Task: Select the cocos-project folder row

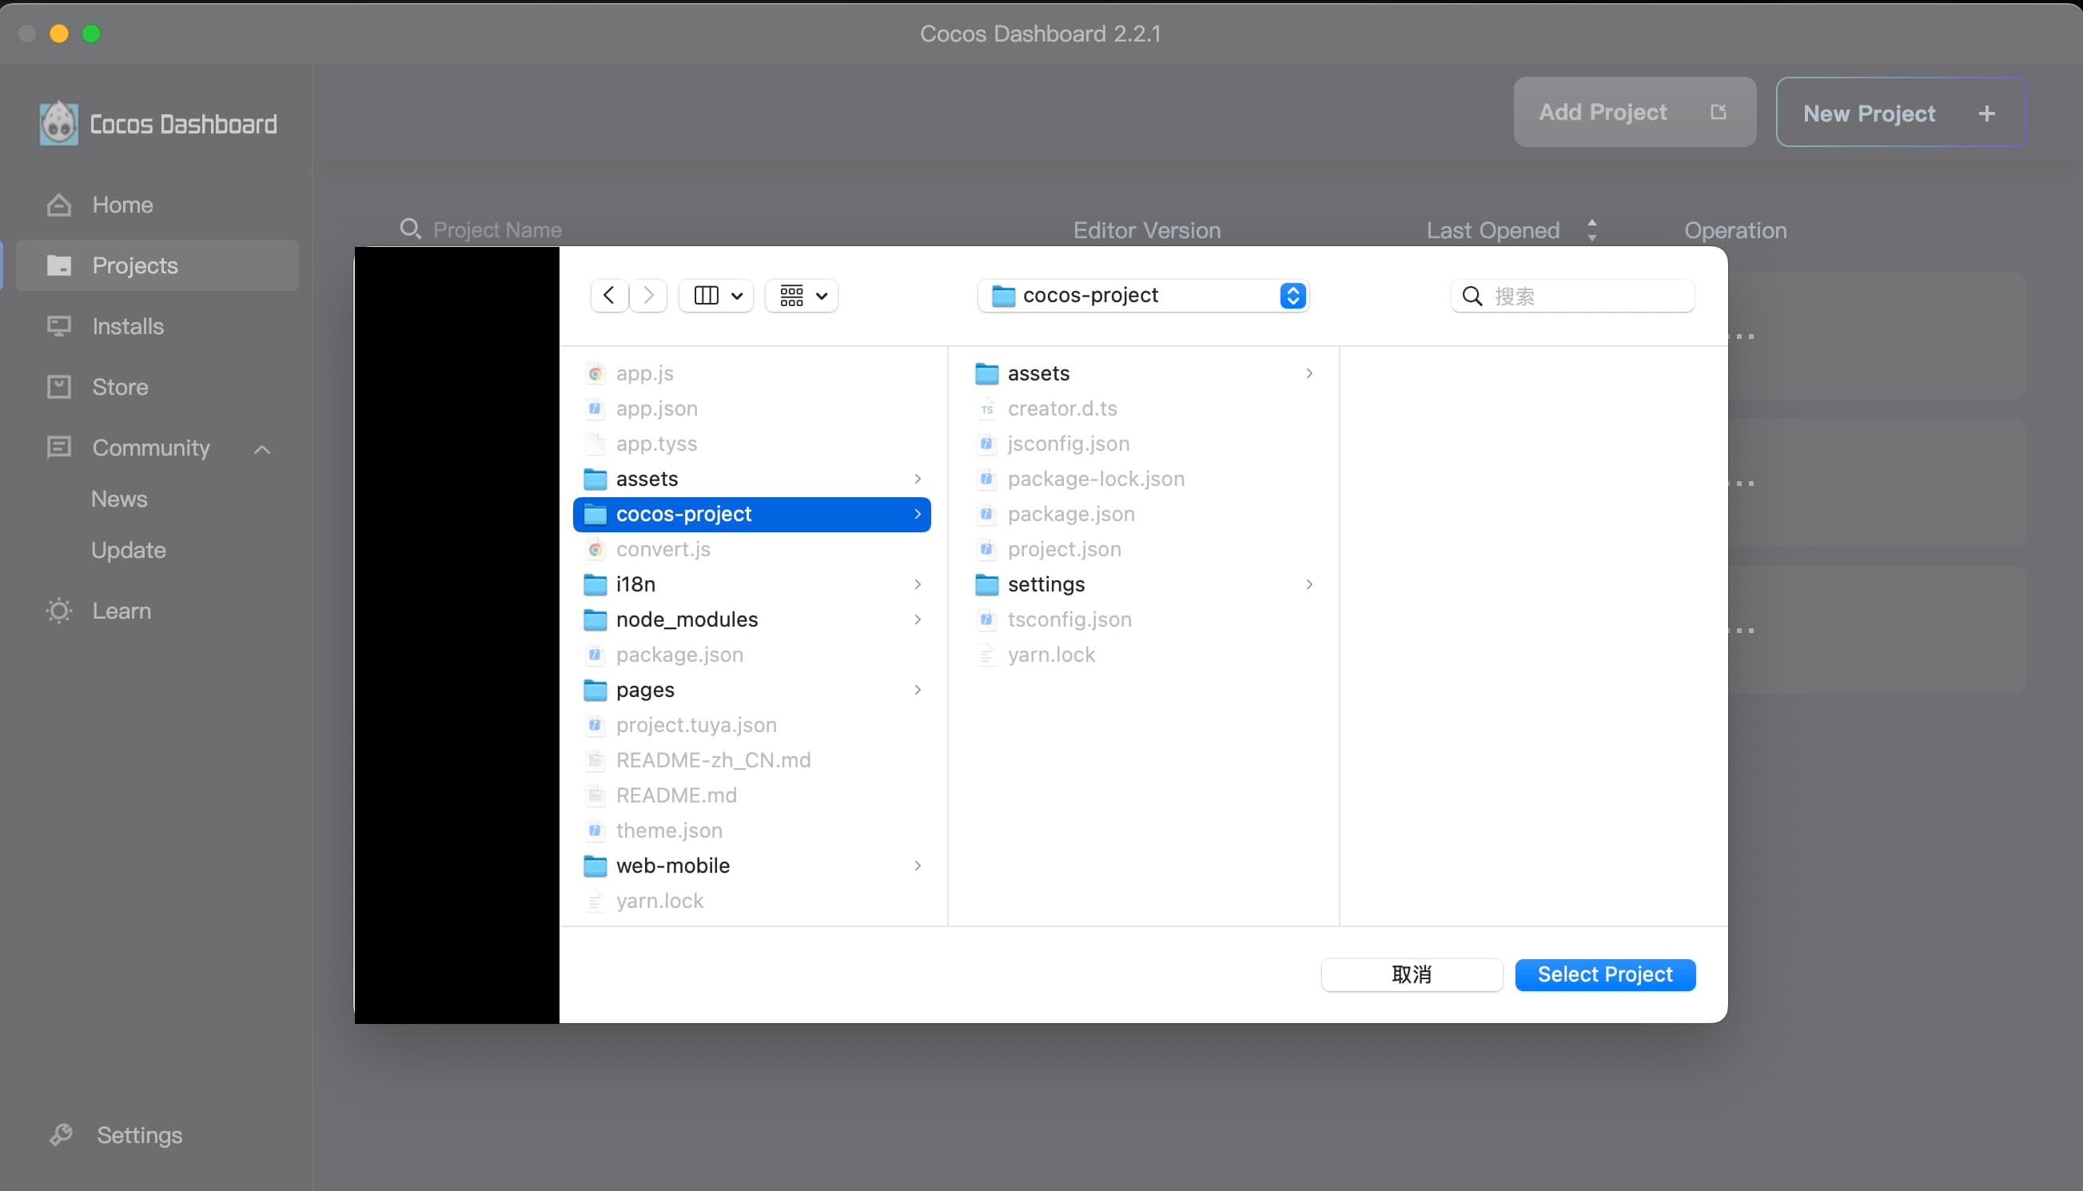Action: (x=751, y=514)
